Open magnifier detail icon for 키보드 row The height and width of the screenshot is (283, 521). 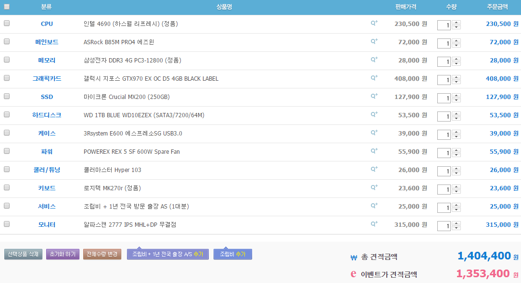pyautogui.click(x=374, y=187)
